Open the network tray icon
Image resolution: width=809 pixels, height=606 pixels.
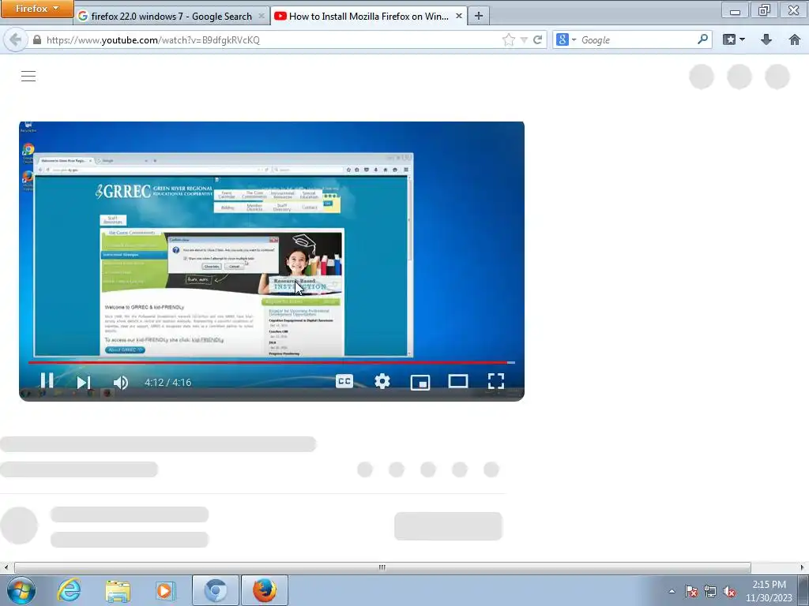710,591
